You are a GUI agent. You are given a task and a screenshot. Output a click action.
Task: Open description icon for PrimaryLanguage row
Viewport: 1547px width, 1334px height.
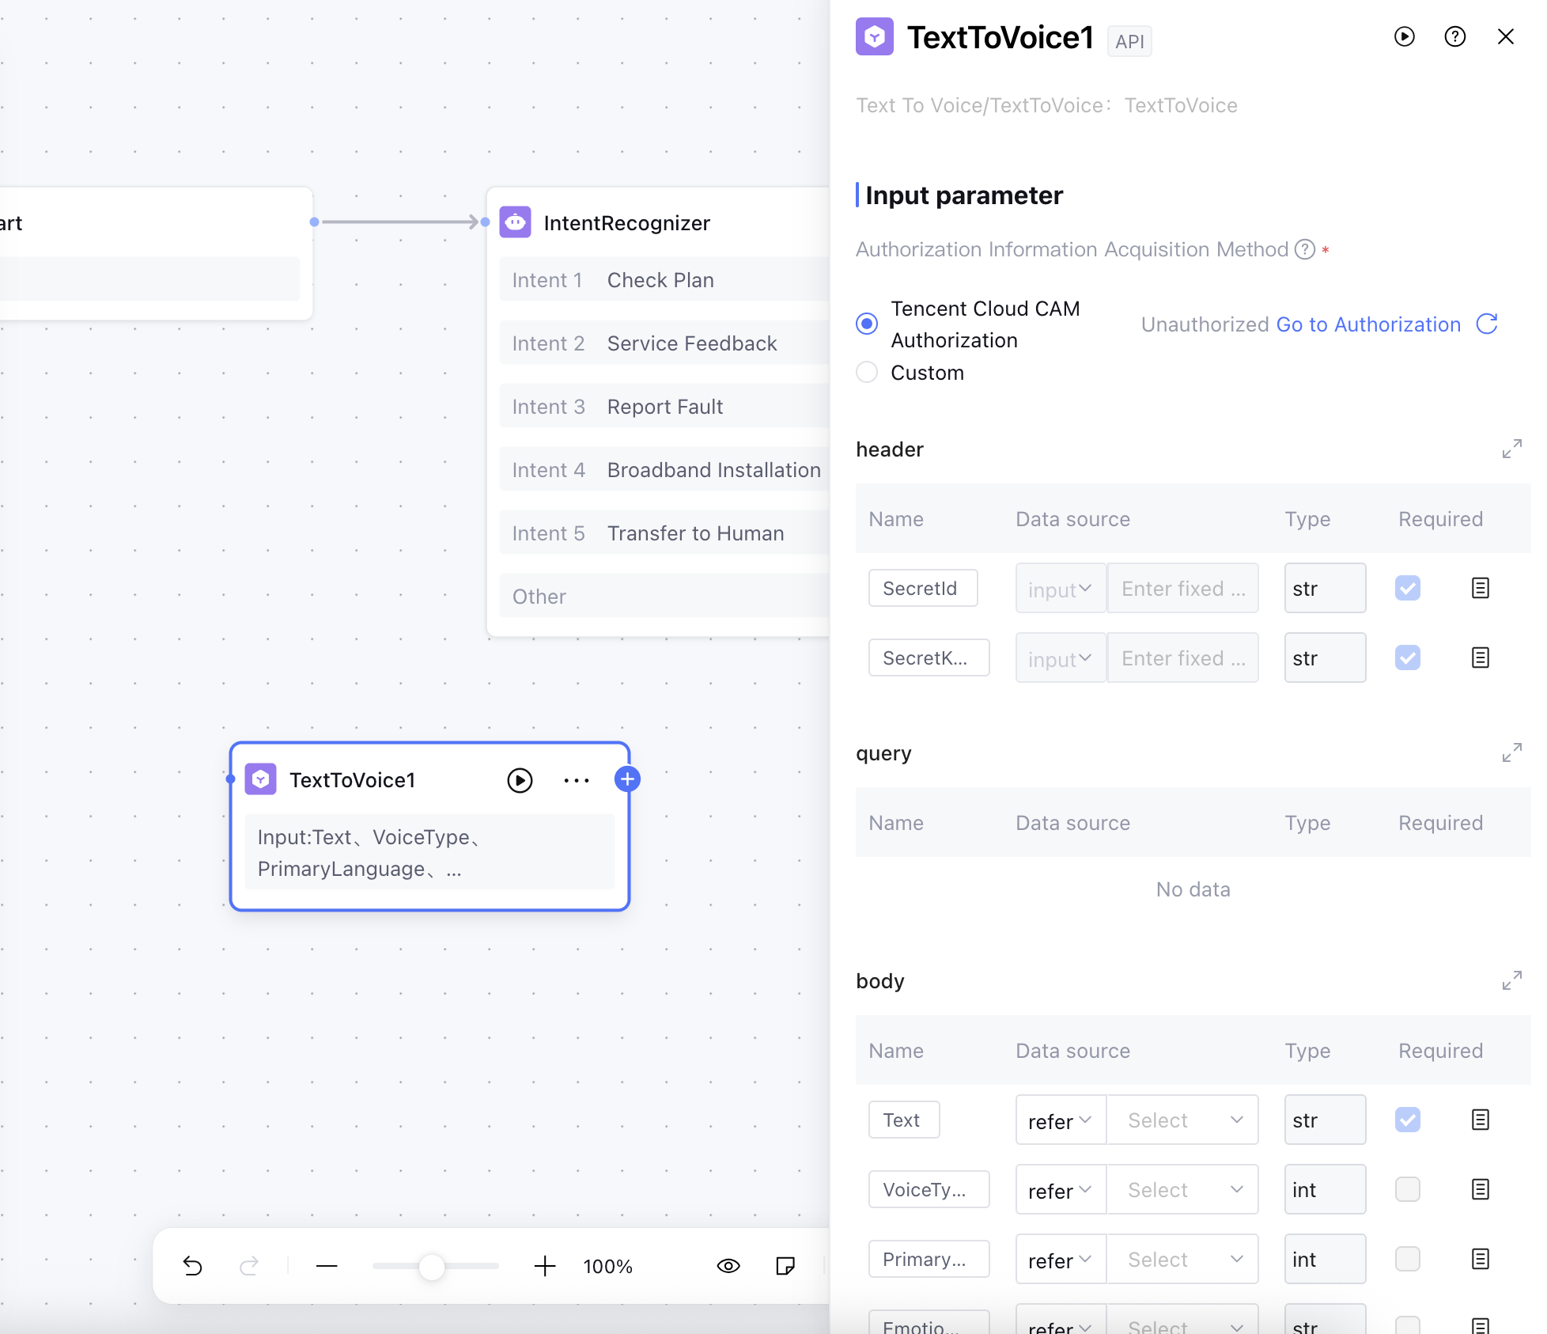(1480, 1259)
